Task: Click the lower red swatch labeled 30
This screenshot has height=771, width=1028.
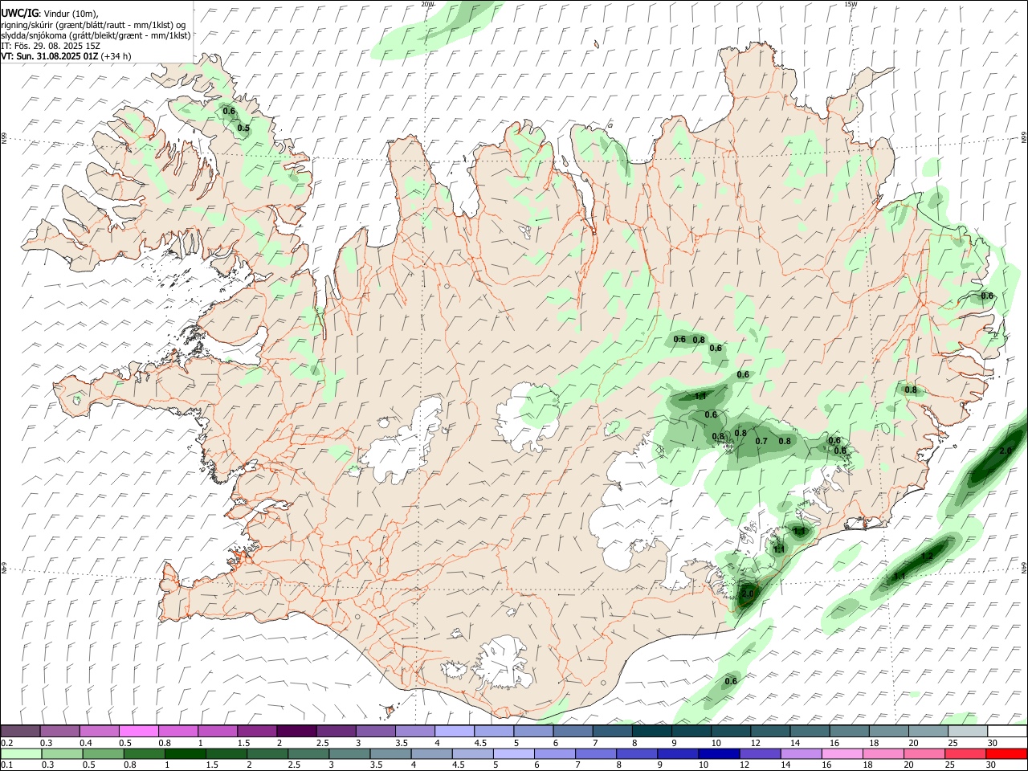Action: coord(1007,754)
